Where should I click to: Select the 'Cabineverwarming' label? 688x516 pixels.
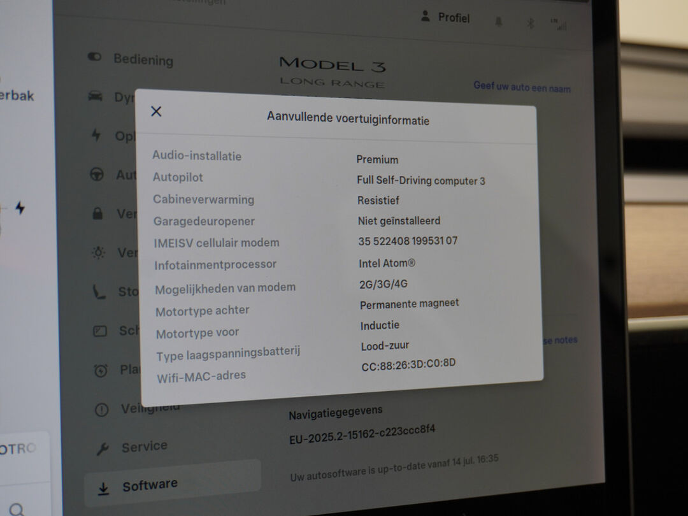[x=204, y=199]
